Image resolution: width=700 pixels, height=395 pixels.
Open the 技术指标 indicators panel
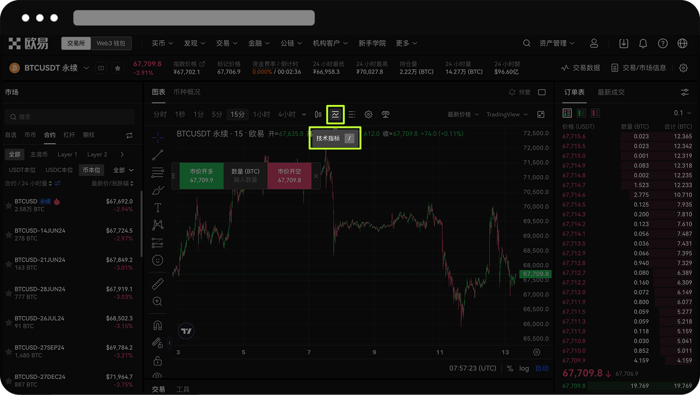tap(335, 114)
